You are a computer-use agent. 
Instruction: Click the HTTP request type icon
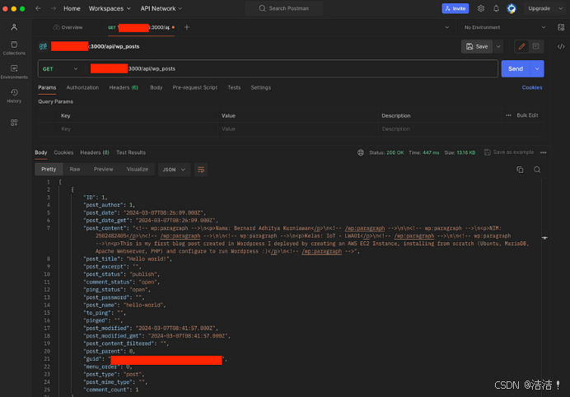coord(44,46)
